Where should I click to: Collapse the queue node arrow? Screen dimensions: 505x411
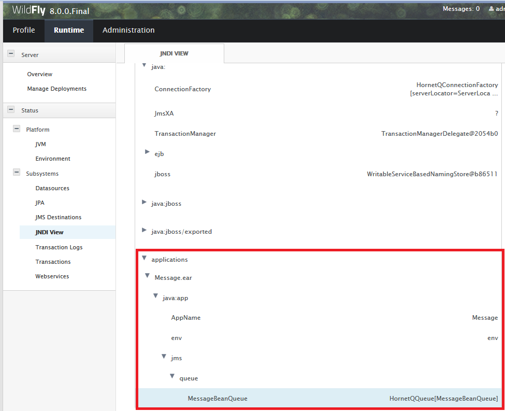click(172, 376)
